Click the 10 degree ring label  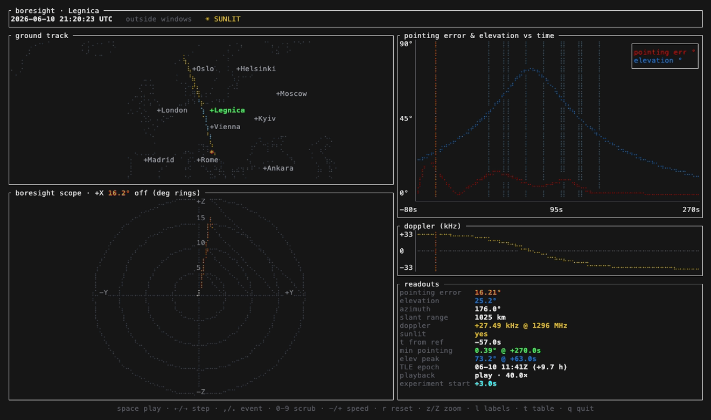pos(201,243)
